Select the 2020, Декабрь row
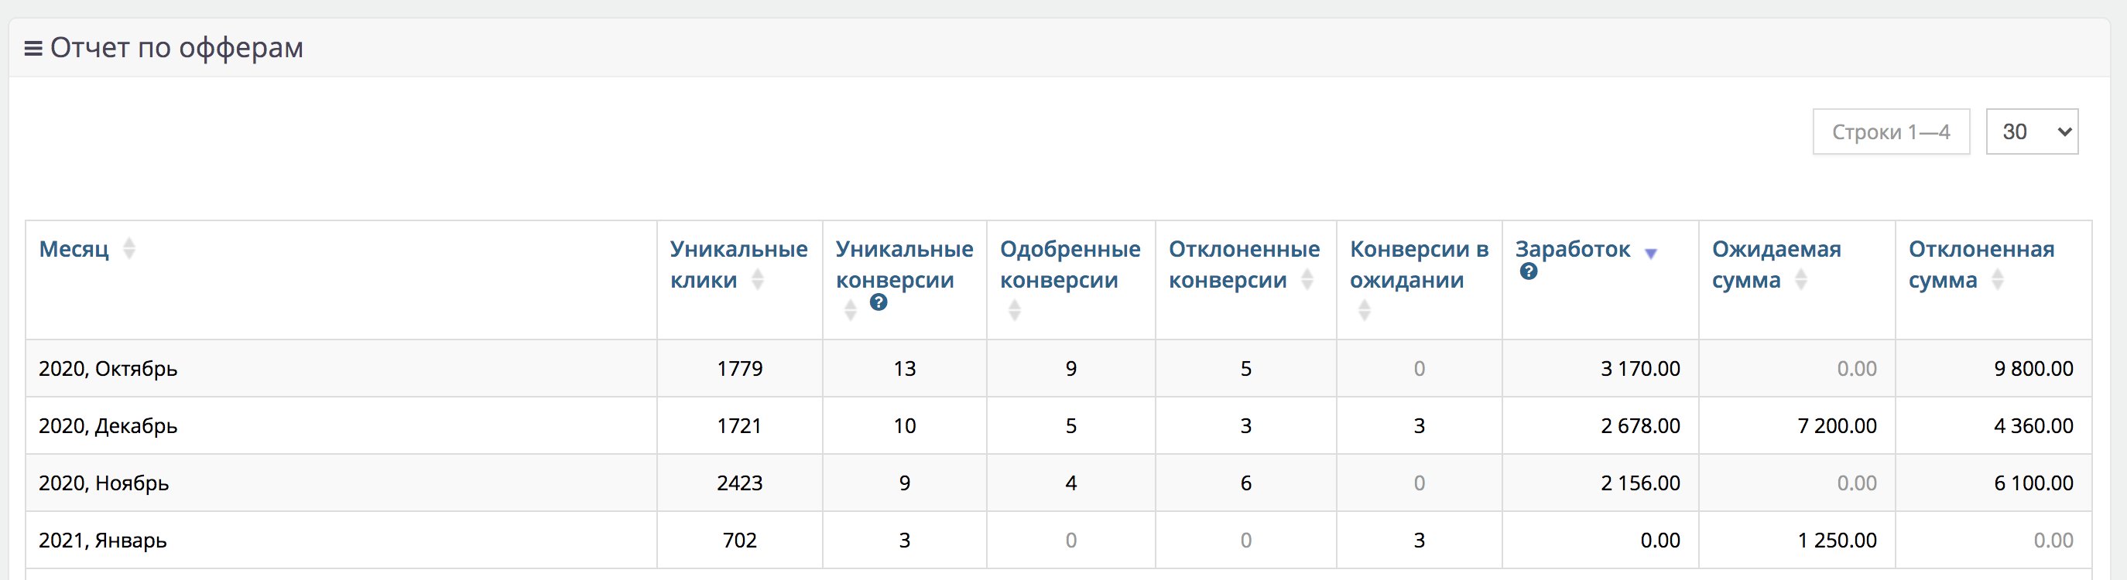The height and width of the screenshot is (580, 2127). 1059,425
